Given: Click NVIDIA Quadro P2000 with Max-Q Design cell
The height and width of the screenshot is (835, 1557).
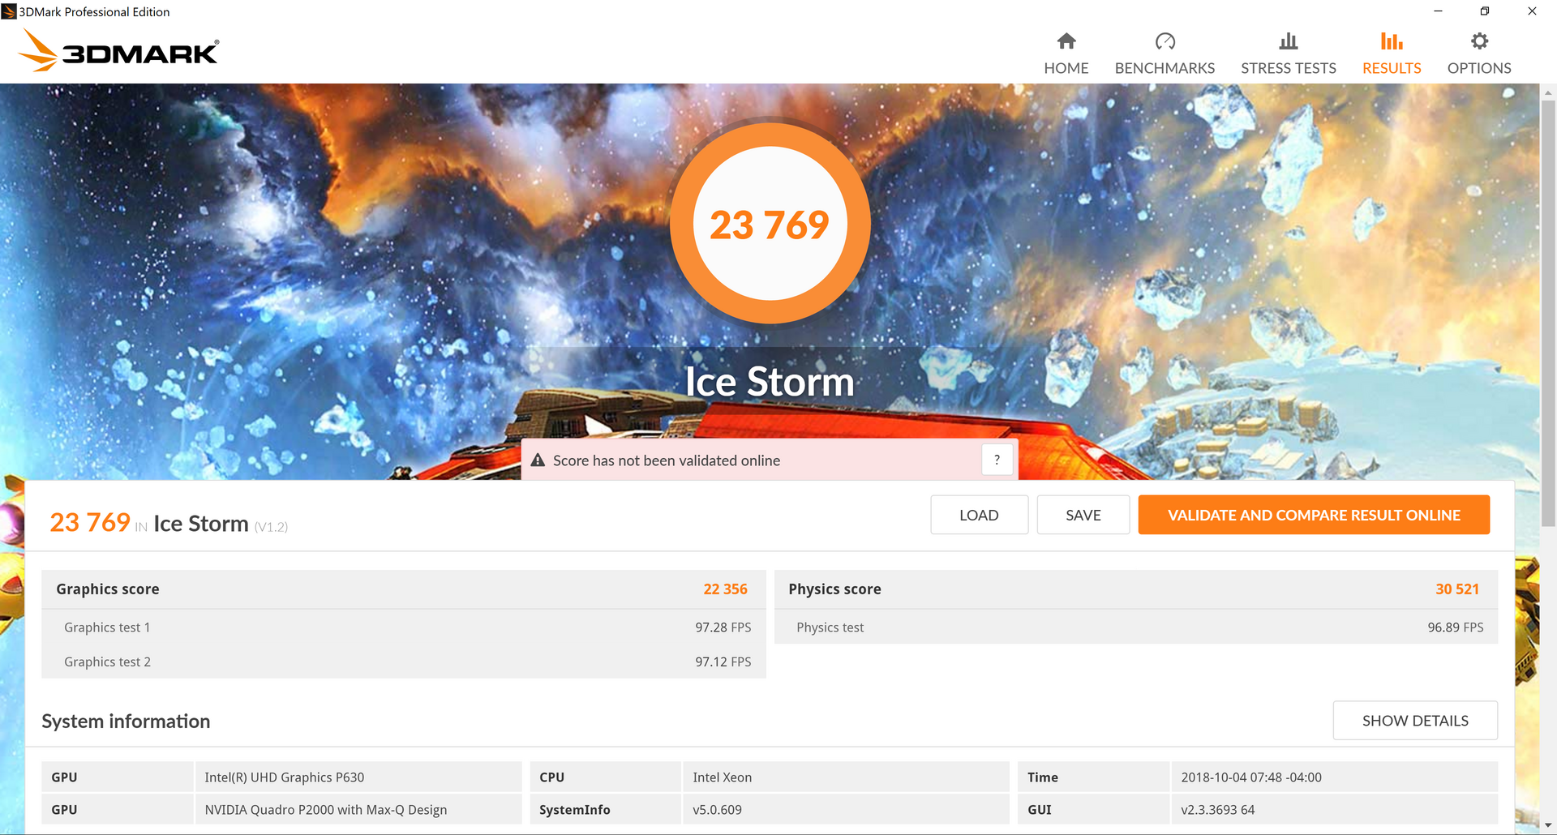Looking at the screenshot, I should (358, 809).
